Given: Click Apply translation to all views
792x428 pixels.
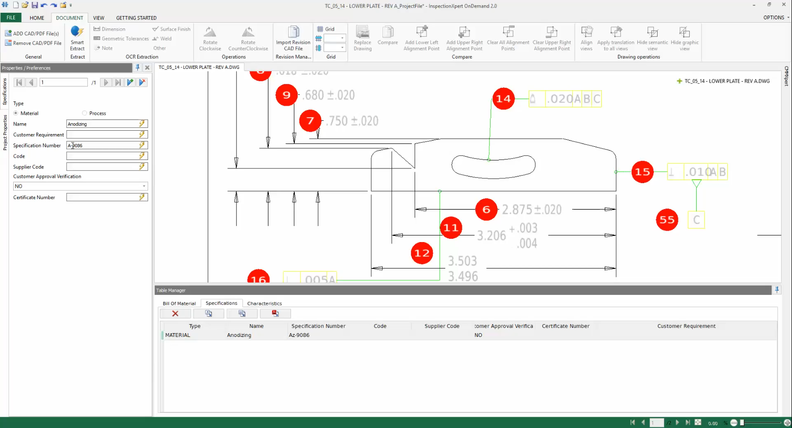Looking at the screenshot, I should click(x=616, y=39).
